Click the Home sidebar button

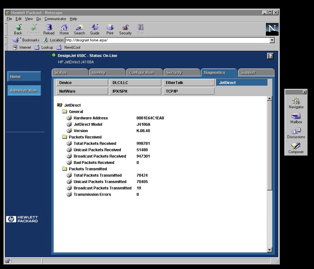(24, 76)
